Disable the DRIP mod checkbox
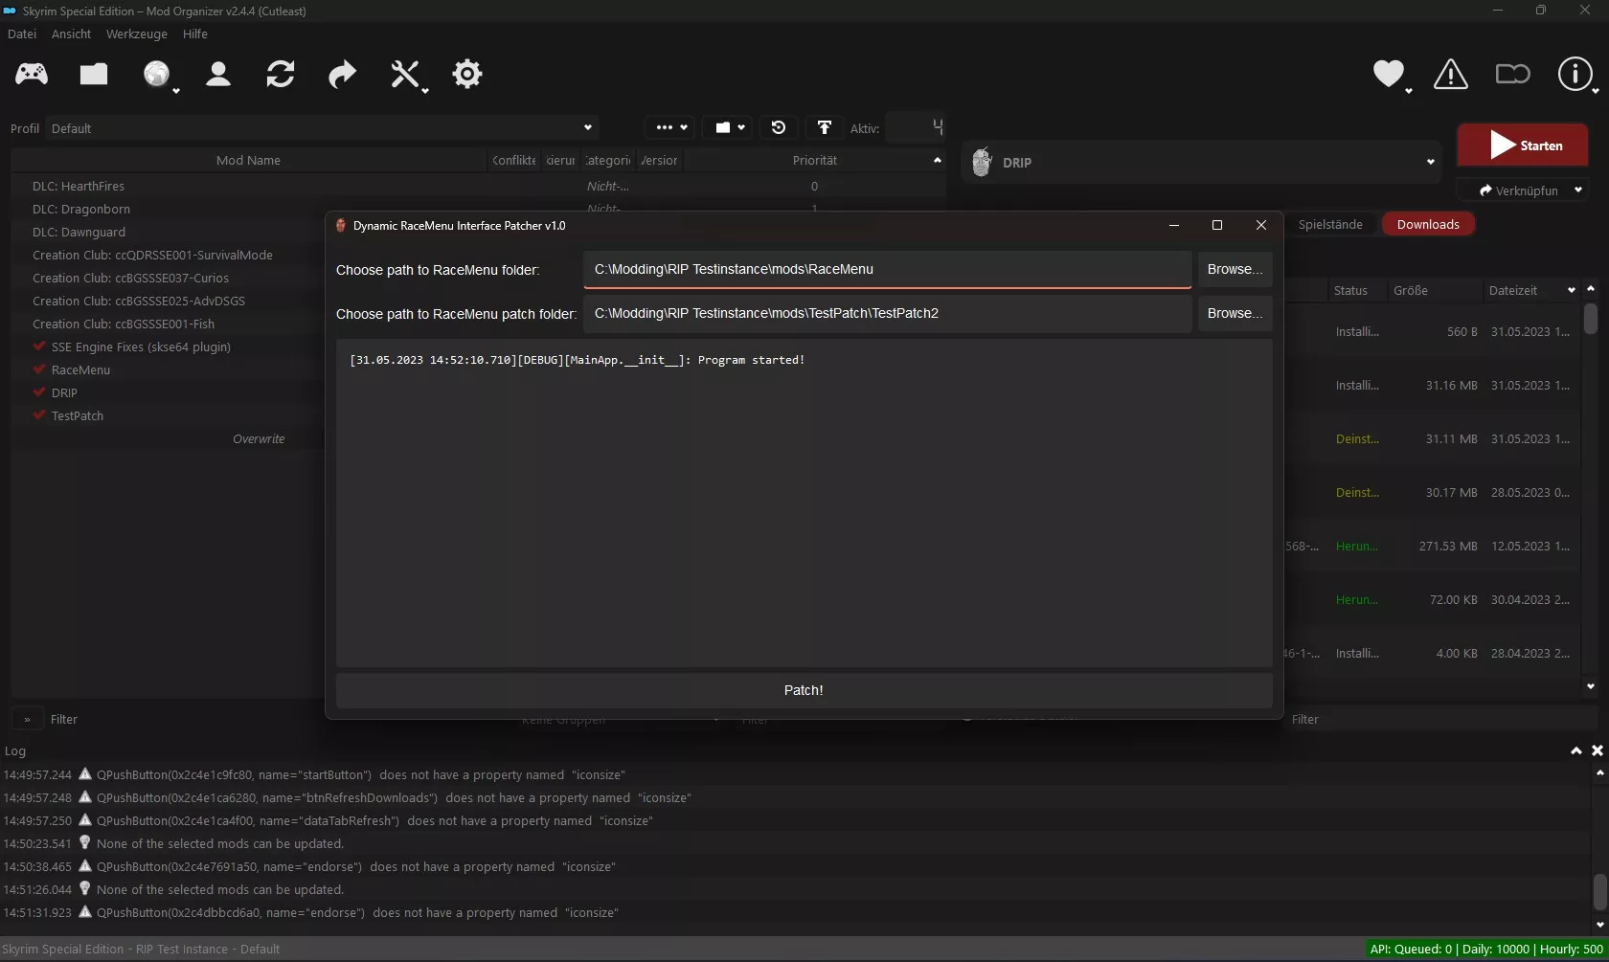Image resolution: width=1609 pixels, height=962 pixels. coord(39,392)
